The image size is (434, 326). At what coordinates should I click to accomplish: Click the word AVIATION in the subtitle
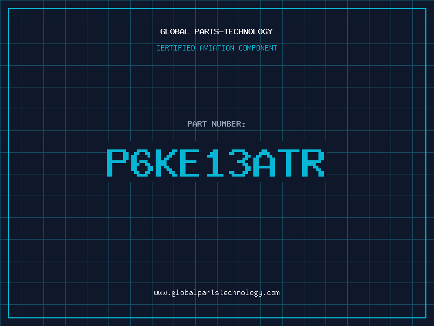217,48
